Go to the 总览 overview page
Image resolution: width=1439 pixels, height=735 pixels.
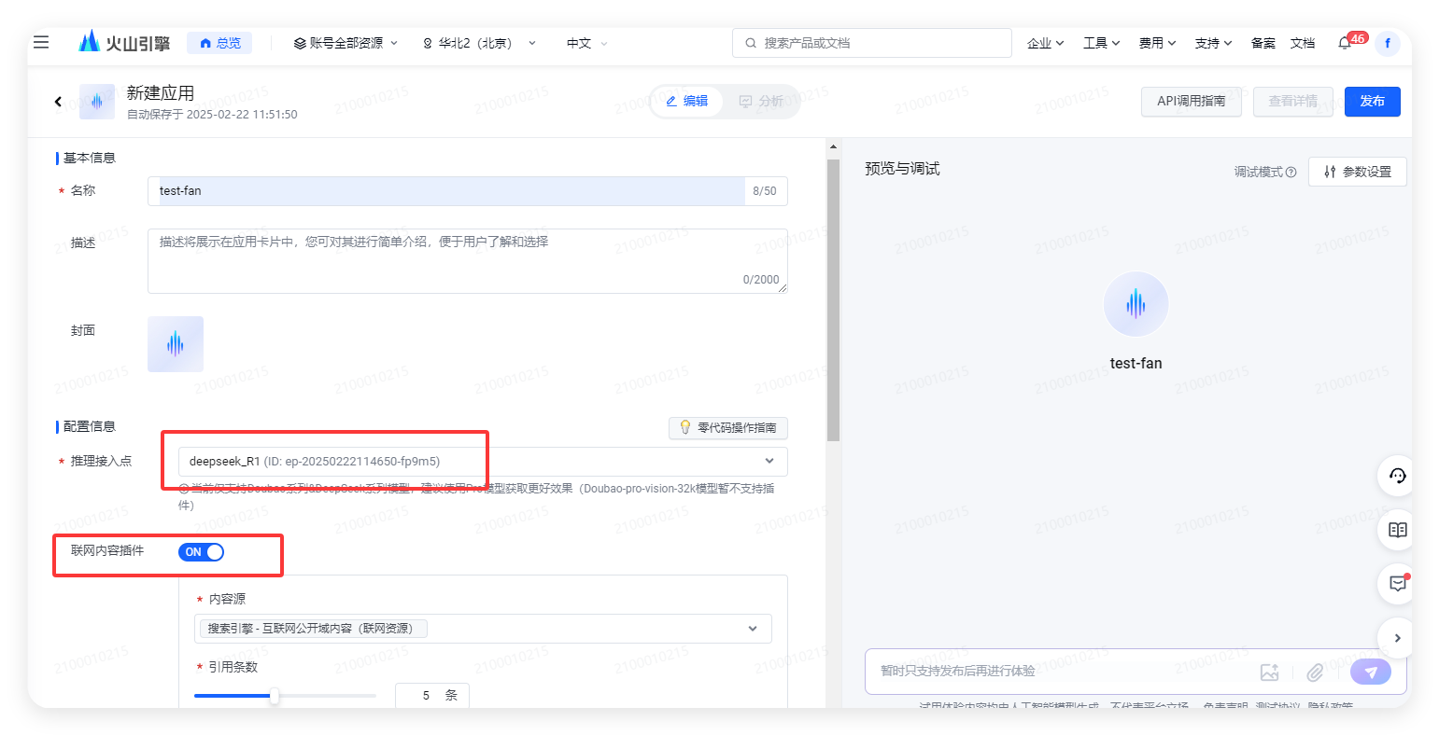tap(219, 43)
